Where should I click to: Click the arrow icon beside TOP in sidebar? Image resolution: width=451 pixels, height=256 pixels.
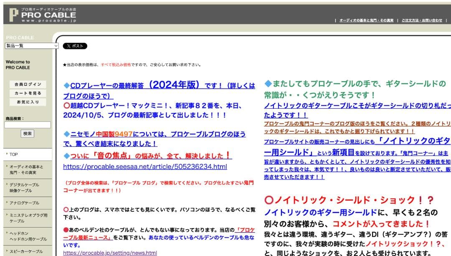coord(7,154)
